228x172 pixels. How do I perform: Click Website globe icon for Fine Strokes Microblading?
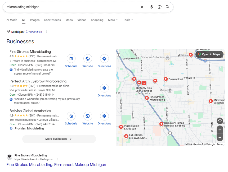pos(88,59)
